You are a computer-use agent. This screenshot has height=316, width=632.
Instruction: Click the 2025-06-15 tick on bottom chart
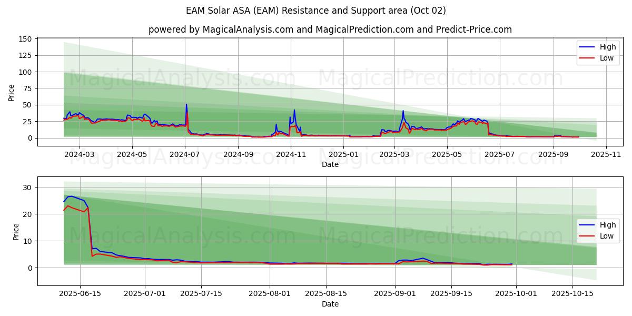pyautogui.click(x=80, y=294)
